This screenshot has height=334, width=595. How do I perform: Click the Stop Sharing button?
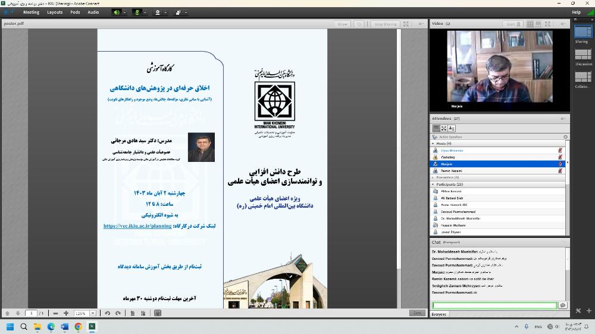click(x=386, y=24)
